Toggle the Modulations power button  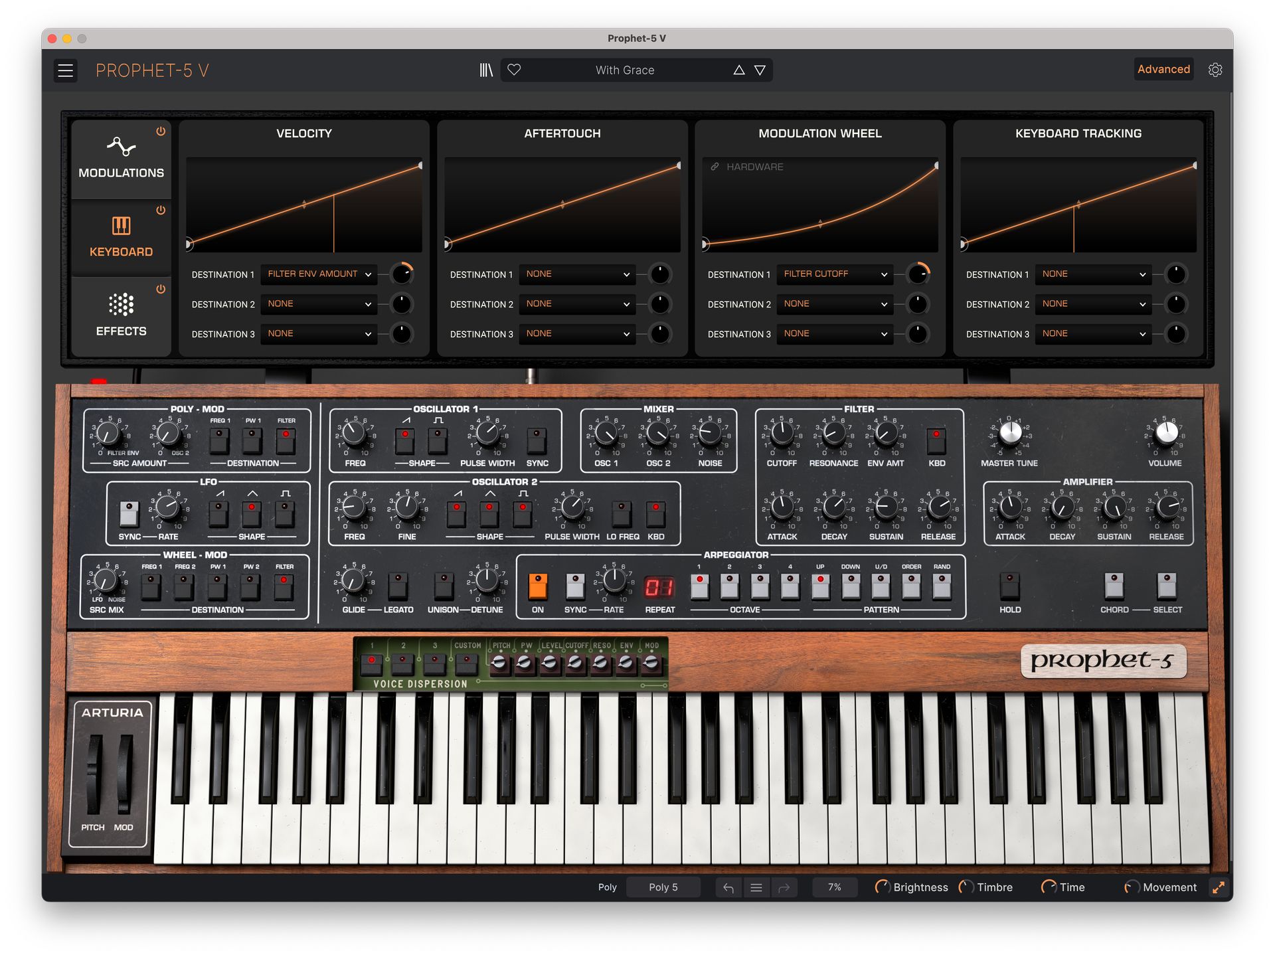coord(161,131)
